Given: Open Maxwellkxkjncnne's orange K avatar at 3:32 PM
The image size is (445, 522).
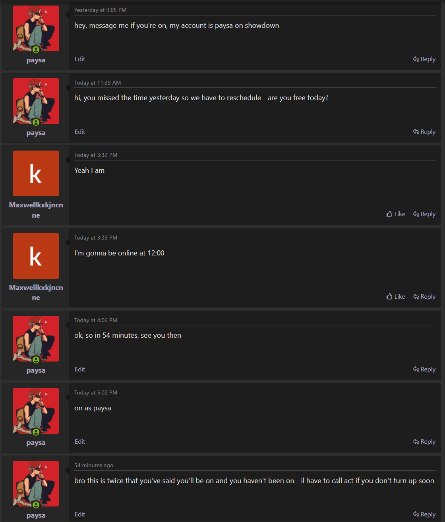Looking at the screenshot, I should click(36, 173).
